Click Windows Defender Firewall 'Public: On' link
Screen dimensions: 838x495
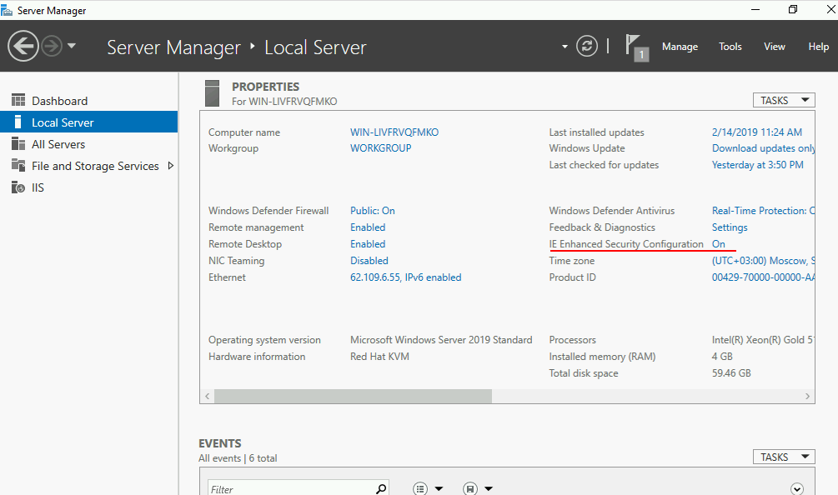[x=373, y=211]
